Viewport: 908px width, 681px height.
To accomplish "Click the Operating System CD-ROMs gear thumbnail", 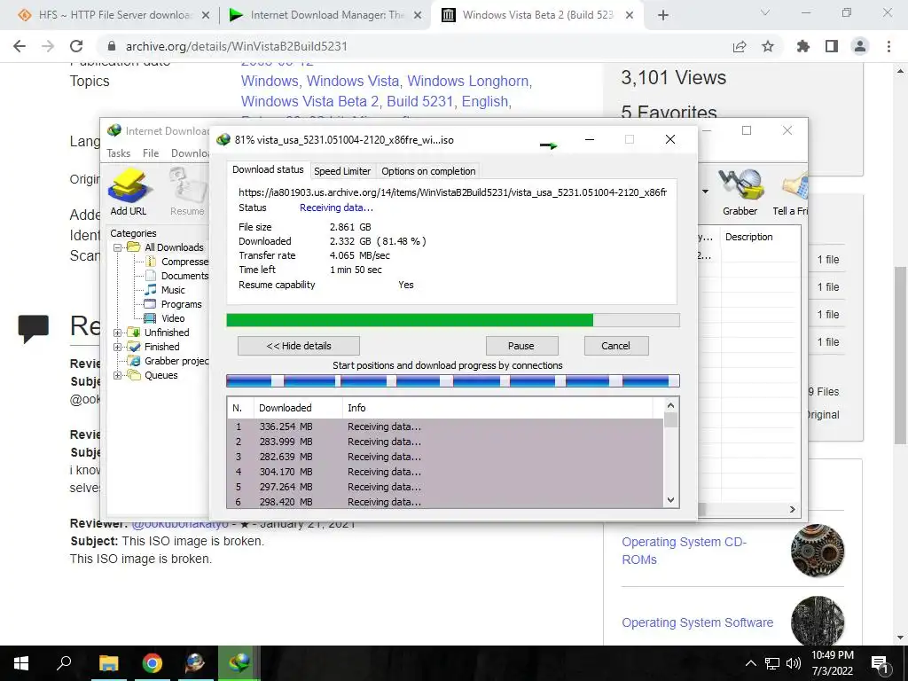I will pyautogui.click(x=818, y=551).
